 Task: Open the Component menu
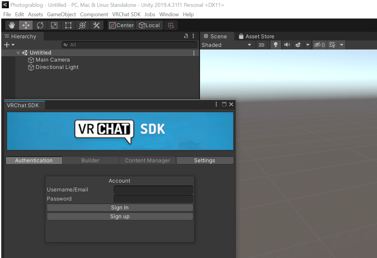click(94, 14)
